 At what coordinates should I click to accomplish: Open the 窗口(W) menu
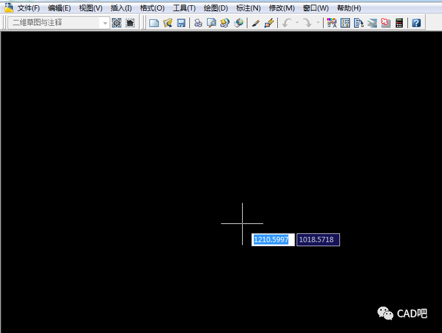click(316, 8)
